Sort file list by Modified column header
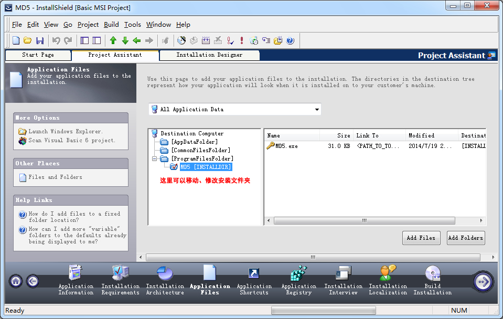The height and width of the screenshot is (319, 503). [432, 136]
